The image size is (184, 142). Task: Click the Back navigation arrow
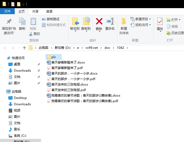coord(5,48)
